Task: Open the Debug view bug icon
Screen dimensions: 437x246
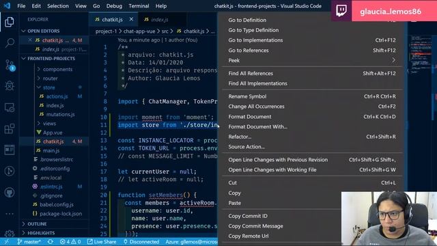Action: tap(10, 85)
